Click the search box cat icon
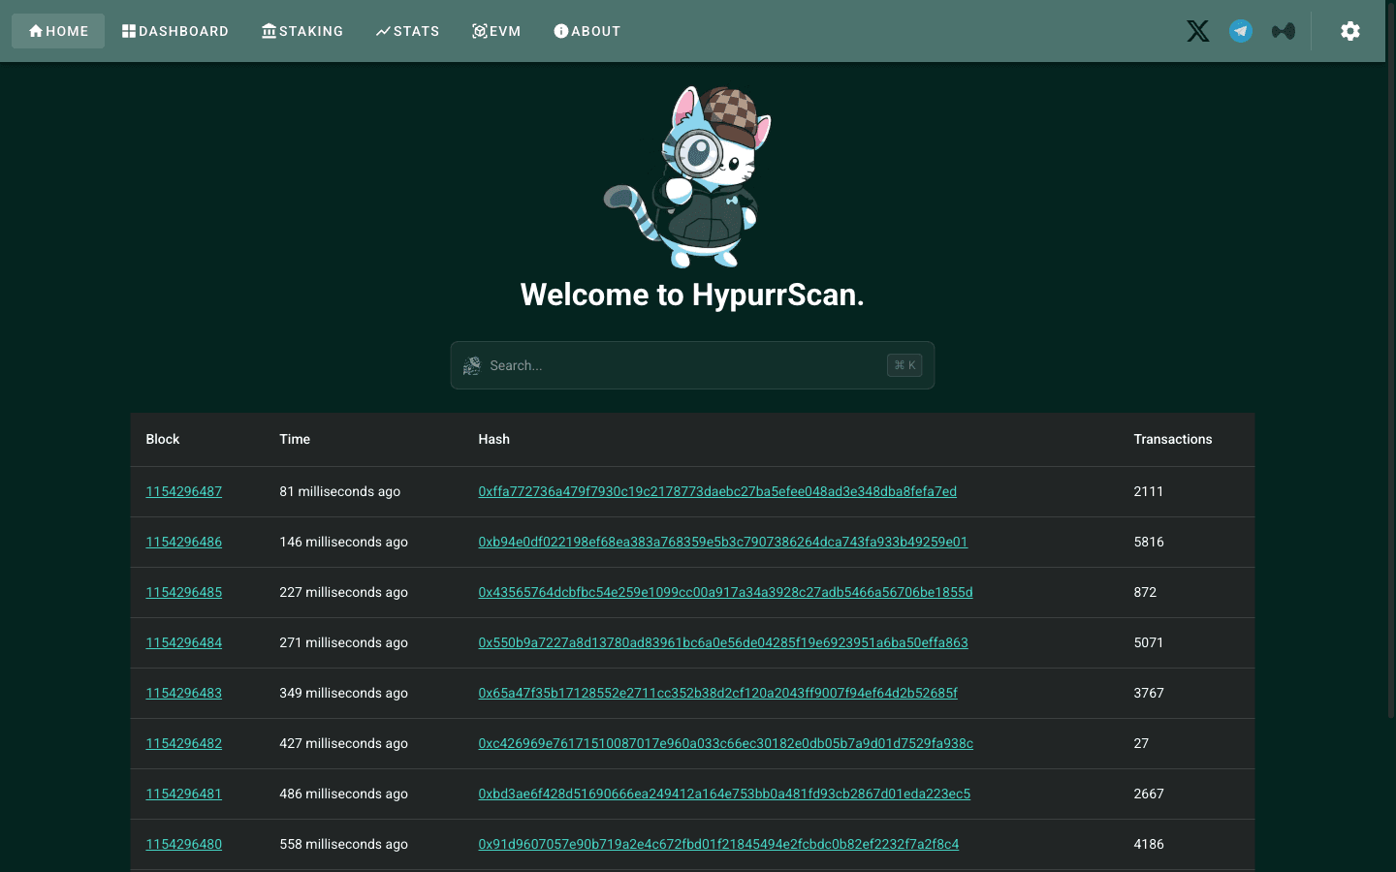 point(472,365)
